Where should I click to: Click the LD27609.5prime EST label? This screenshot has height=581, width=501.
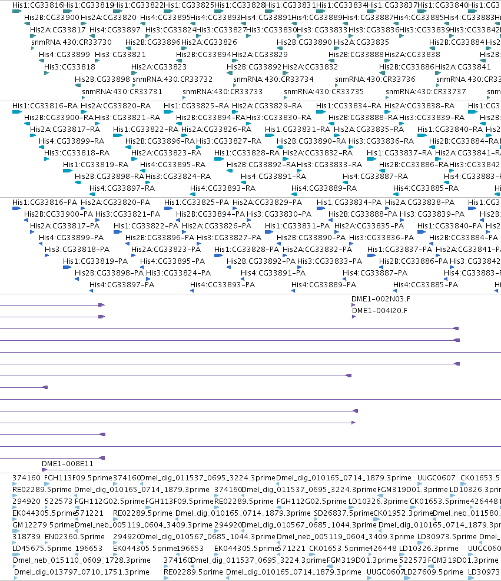click(x=433, y=572)
